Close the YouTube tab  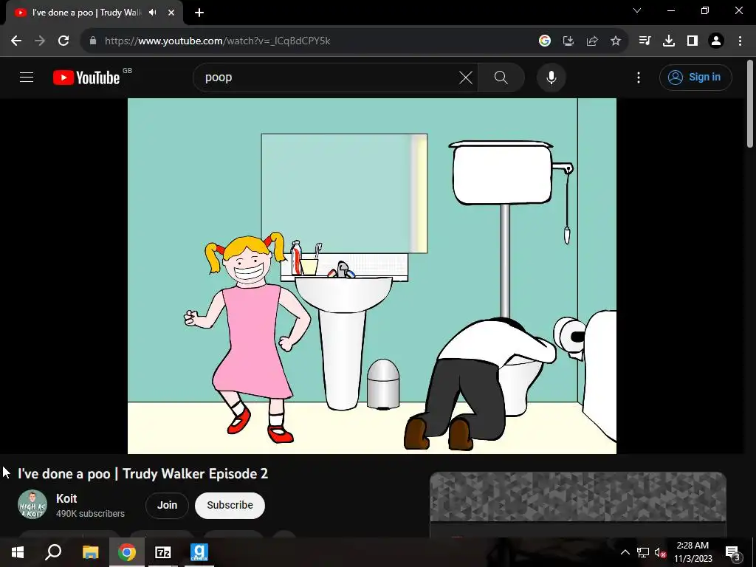point(171,13)
